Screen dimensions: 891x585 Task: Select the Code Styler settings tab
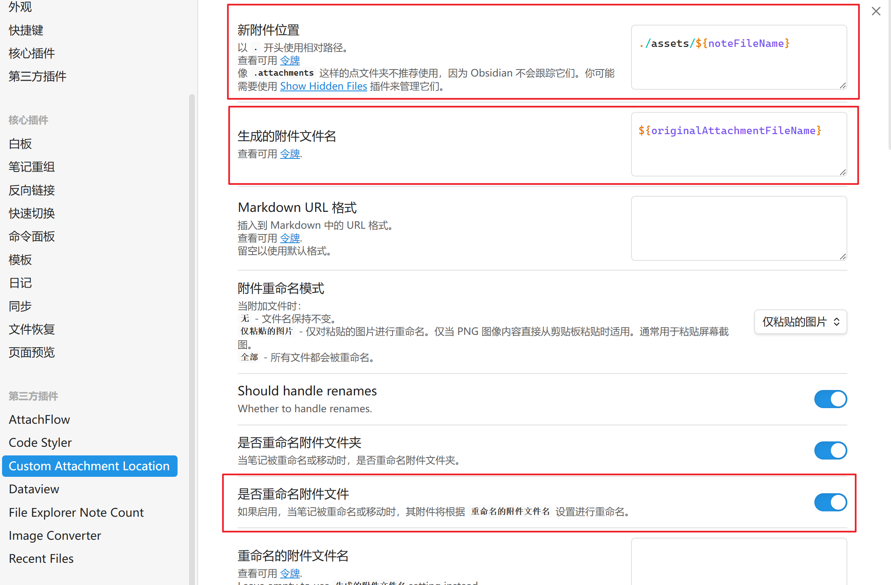pos(40,443)
